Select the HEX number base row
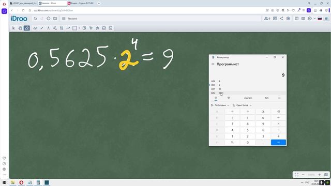The image size is (331, 186). (x=248, y=81)
